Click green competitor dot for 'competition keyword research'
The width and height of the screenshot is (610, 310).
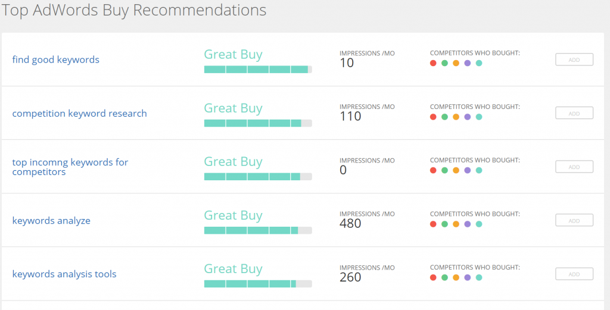[x=444, y=117]
